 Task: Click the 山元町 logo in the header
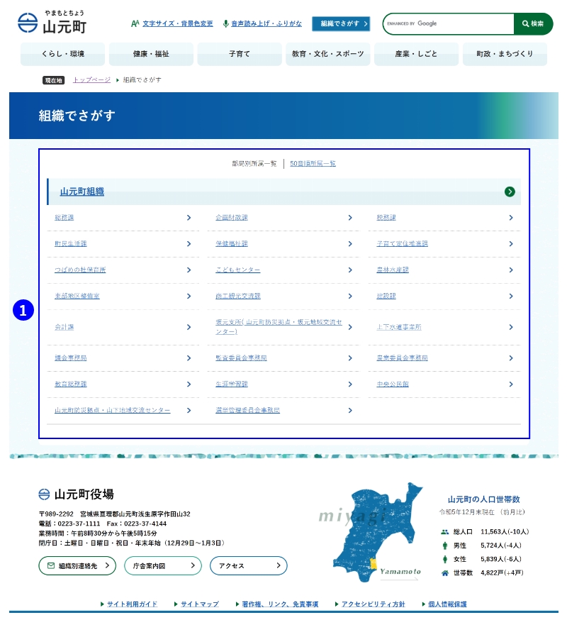pos(52,23)
